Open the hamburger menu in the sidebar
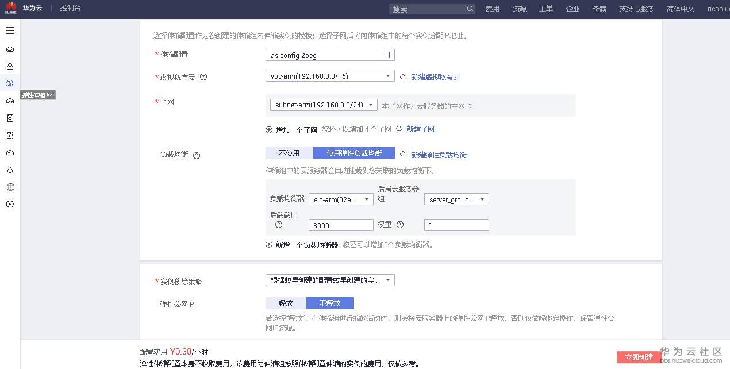 coord(10,30)
